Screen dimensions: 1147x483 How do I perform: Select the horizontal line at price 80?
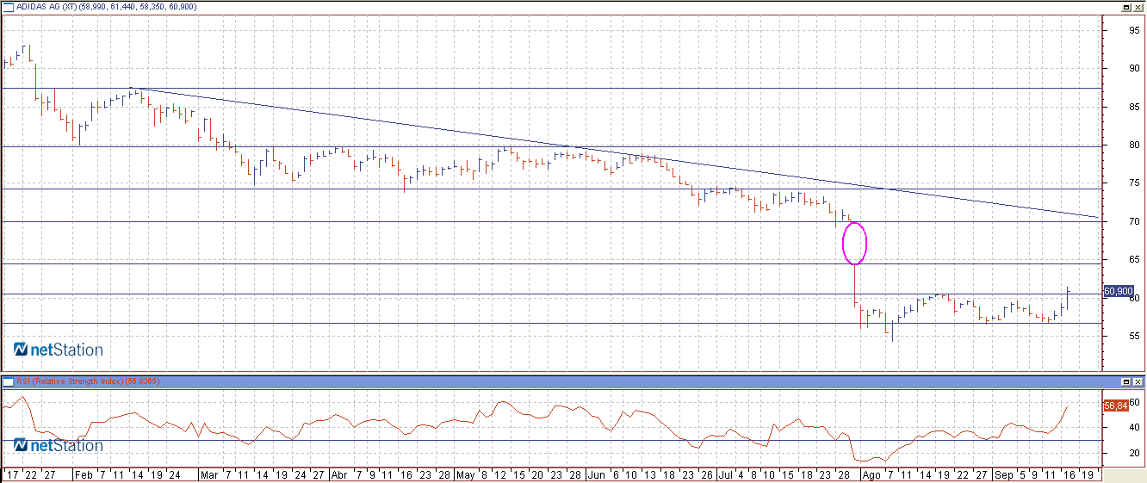click(x=551, y=146)
